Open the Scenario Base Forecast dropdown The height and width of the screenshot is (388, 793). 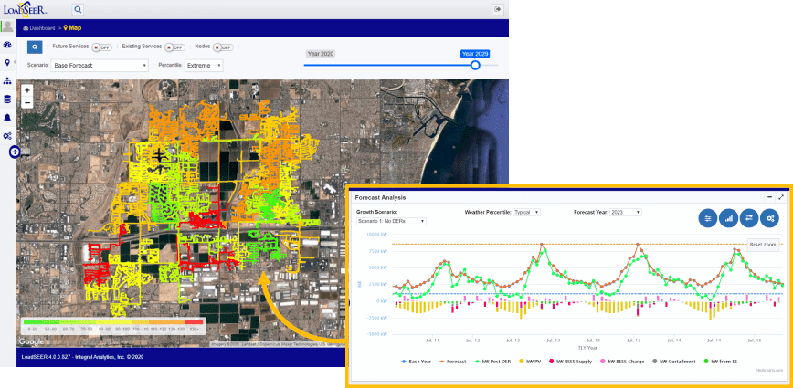click(100, 66)
